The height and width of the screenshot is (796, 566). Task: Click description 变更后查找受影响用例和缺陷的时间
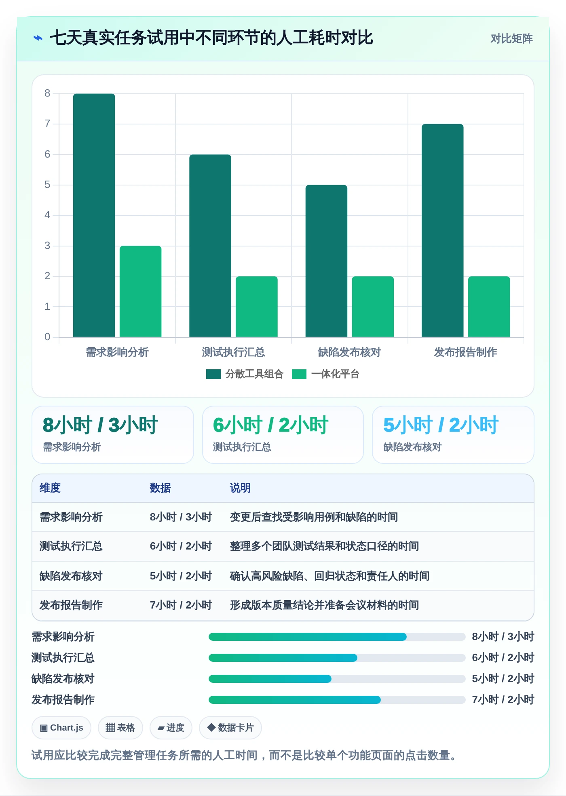(x=314, y=517)
